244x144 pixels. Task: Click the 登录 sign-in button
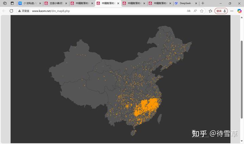pyautogui.click(x=221, y=11)
